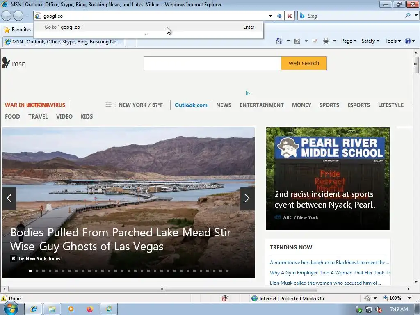The height and width of the screenshot is (315, 420).
Task: Click the muted volume tray icon
Action: click(379, 309)
